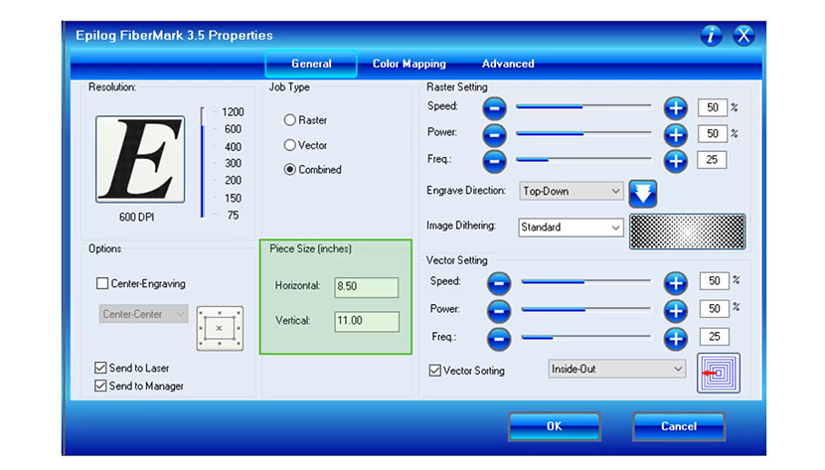The height and width of the screenshot is (470, 825).
Task: Click the blue Engrave Direction arrow icon
Action: [x=643, y=192]
